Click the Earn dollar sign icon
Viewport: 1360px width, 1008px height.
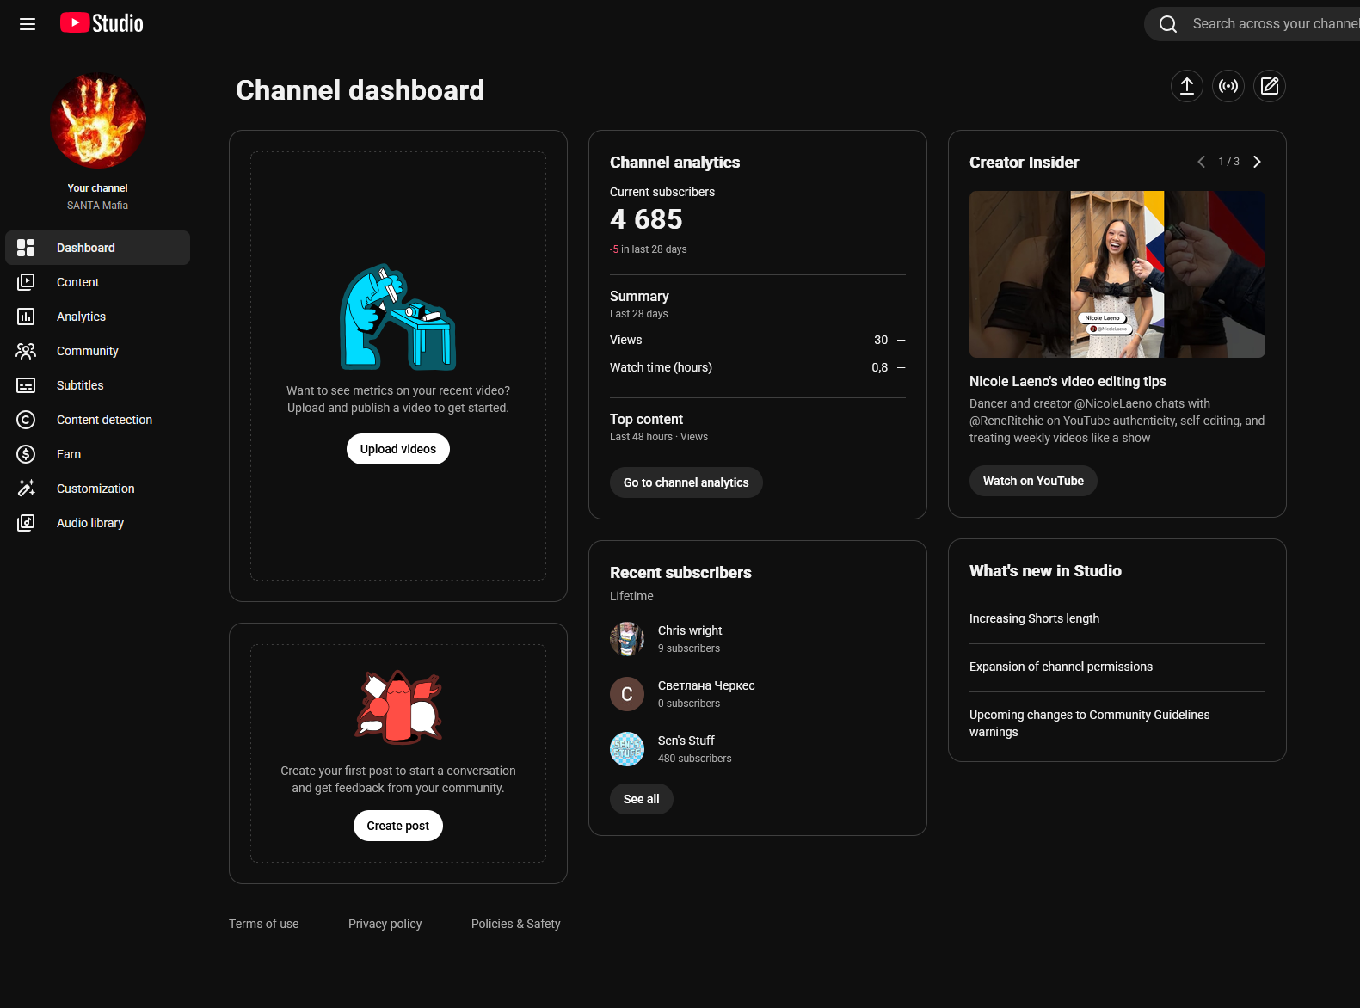point(26,454)
